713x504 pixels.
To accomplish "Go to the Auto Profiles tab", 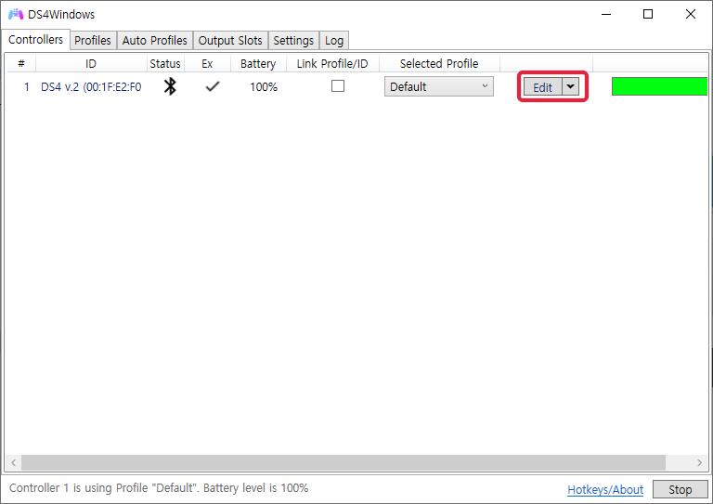I will pos(155,41).
